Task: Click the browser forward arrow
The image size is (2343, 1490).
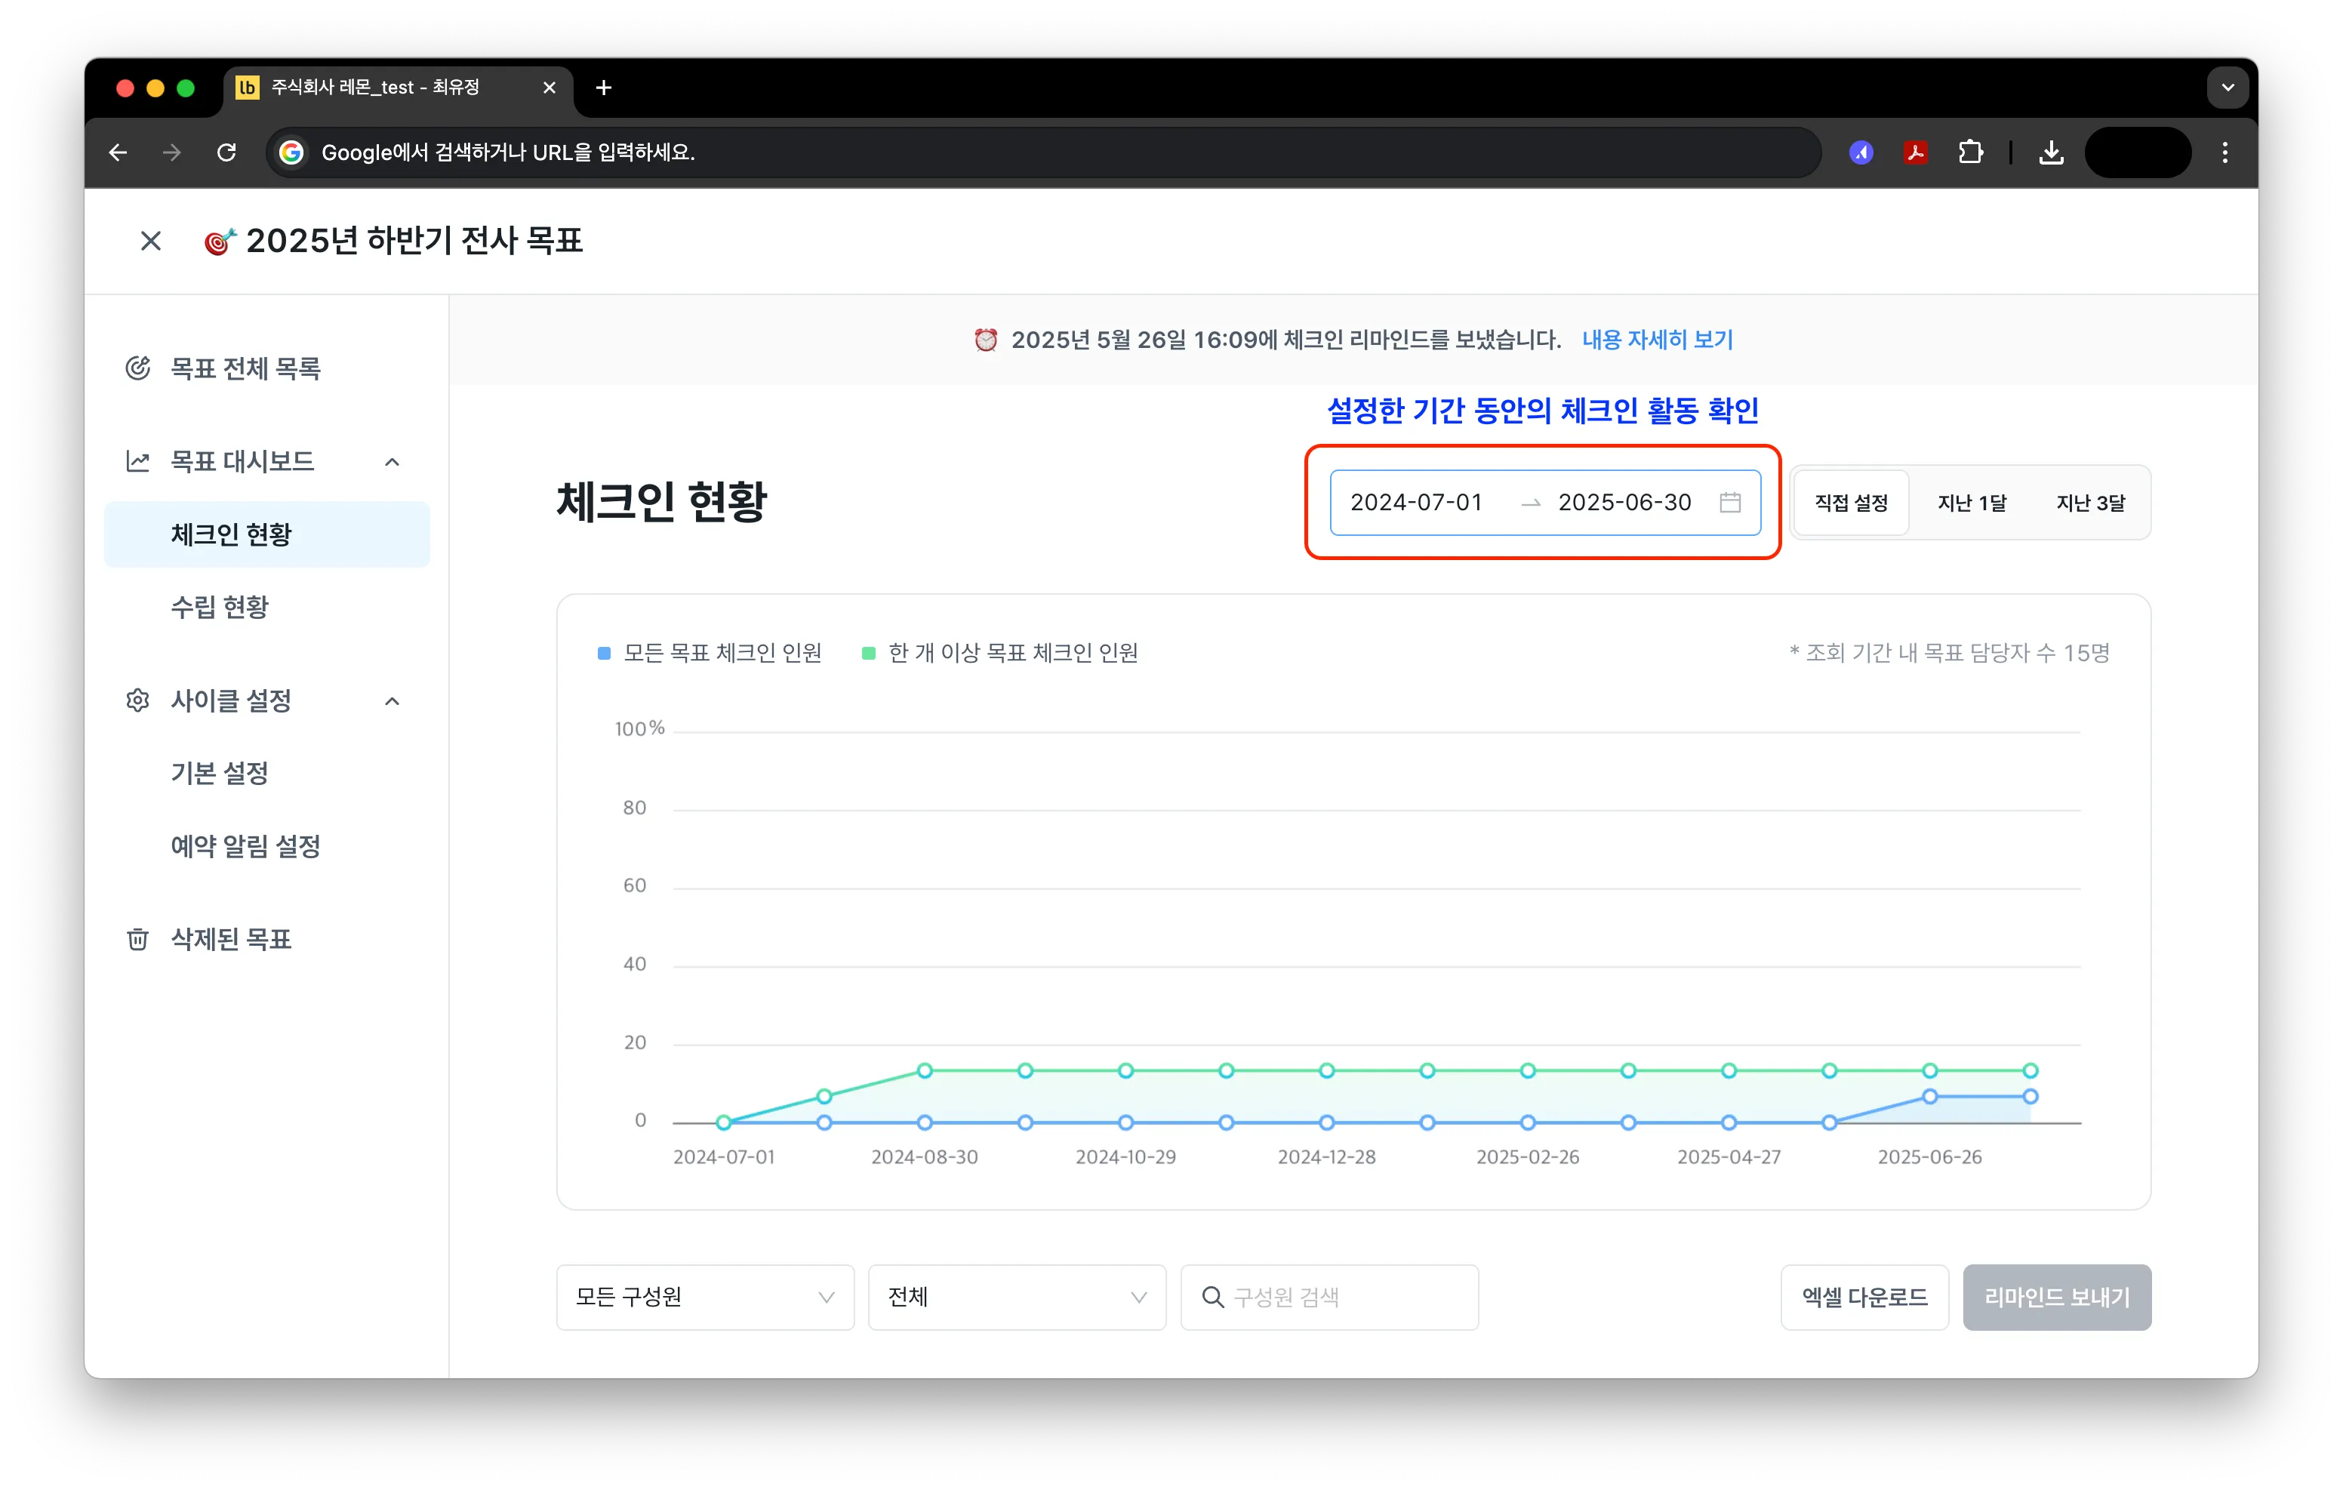Action: [172, 152]
